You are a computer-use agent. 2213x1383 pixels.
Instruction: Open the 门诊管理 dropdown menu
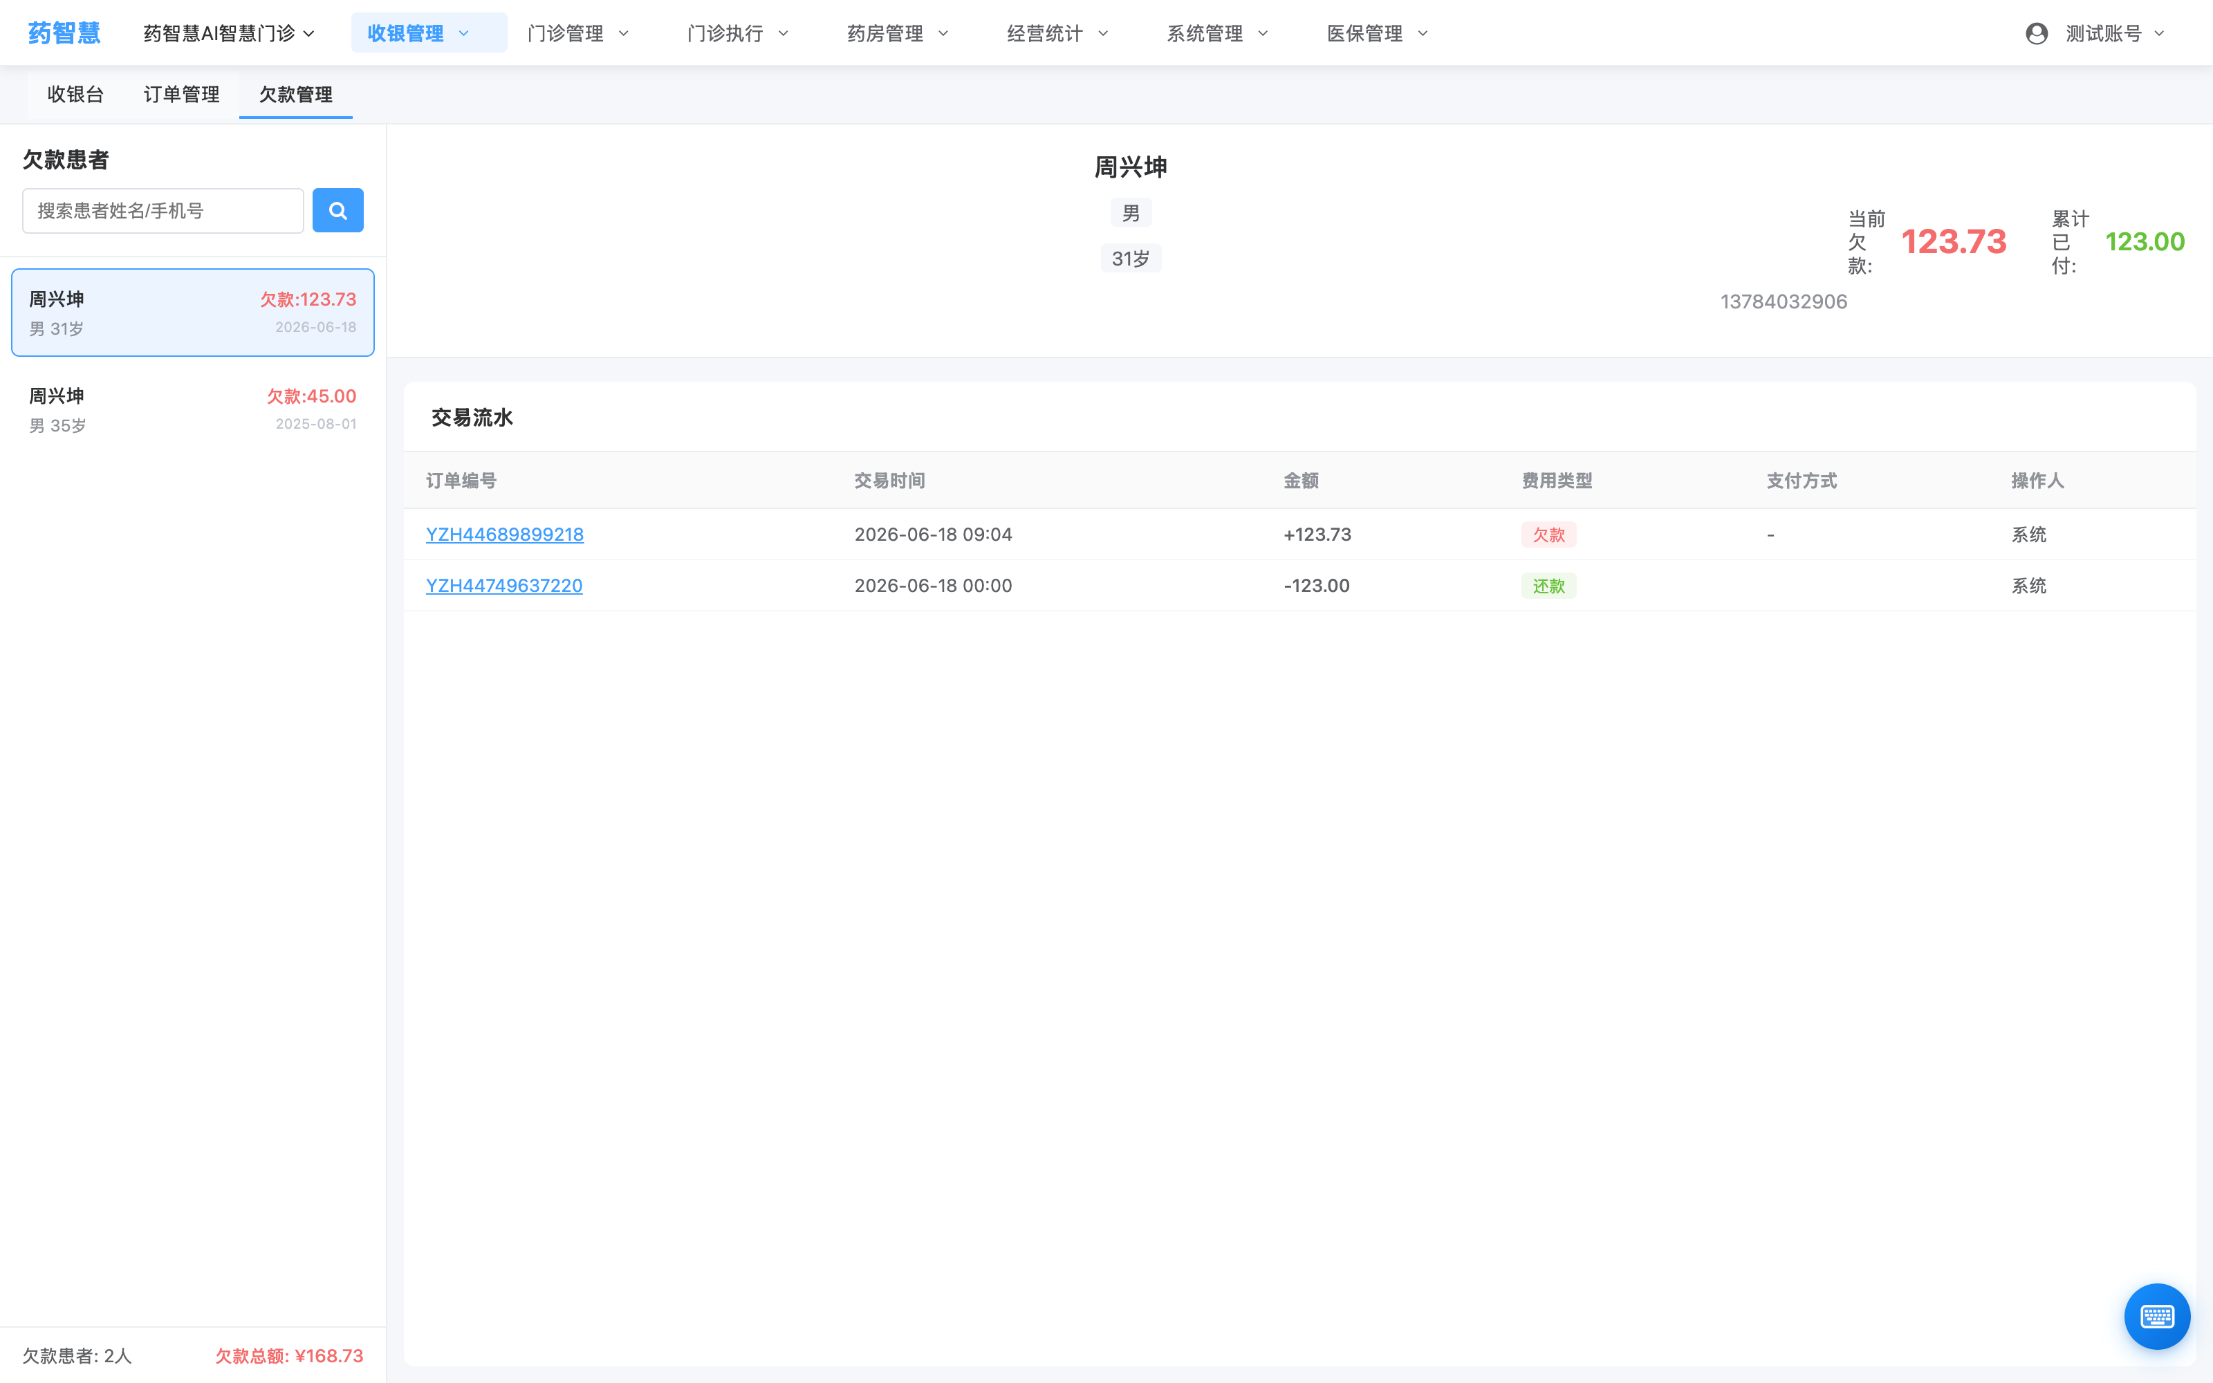tap(578, 34)
